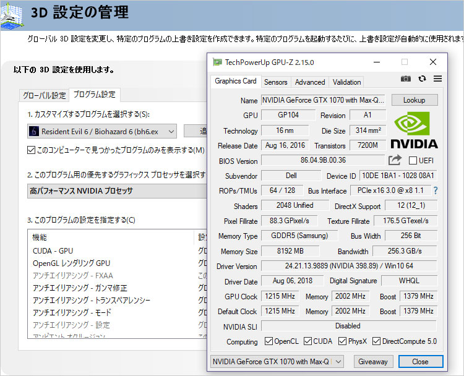Click the GP104 GPU value
The height and width of the screenshot is (376, 464).
click(288, 115)
